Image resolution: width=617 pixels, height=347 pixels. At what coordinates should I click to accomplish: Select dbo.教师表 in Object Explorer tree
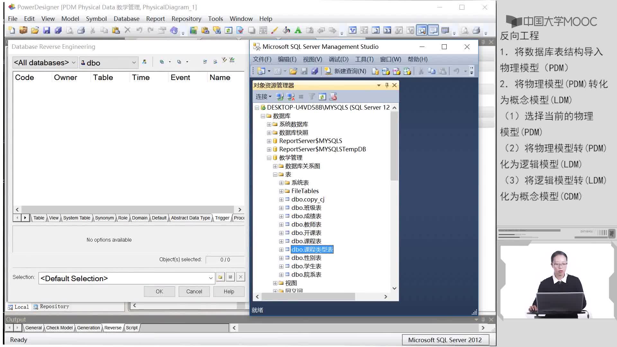point(306,225)
